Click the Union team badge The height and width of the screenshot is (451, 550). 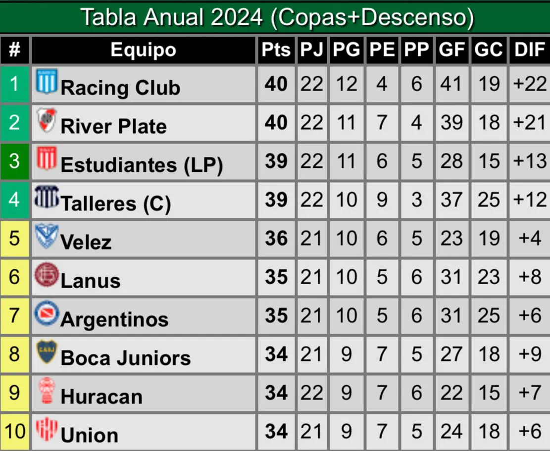(x=47, y=429)
